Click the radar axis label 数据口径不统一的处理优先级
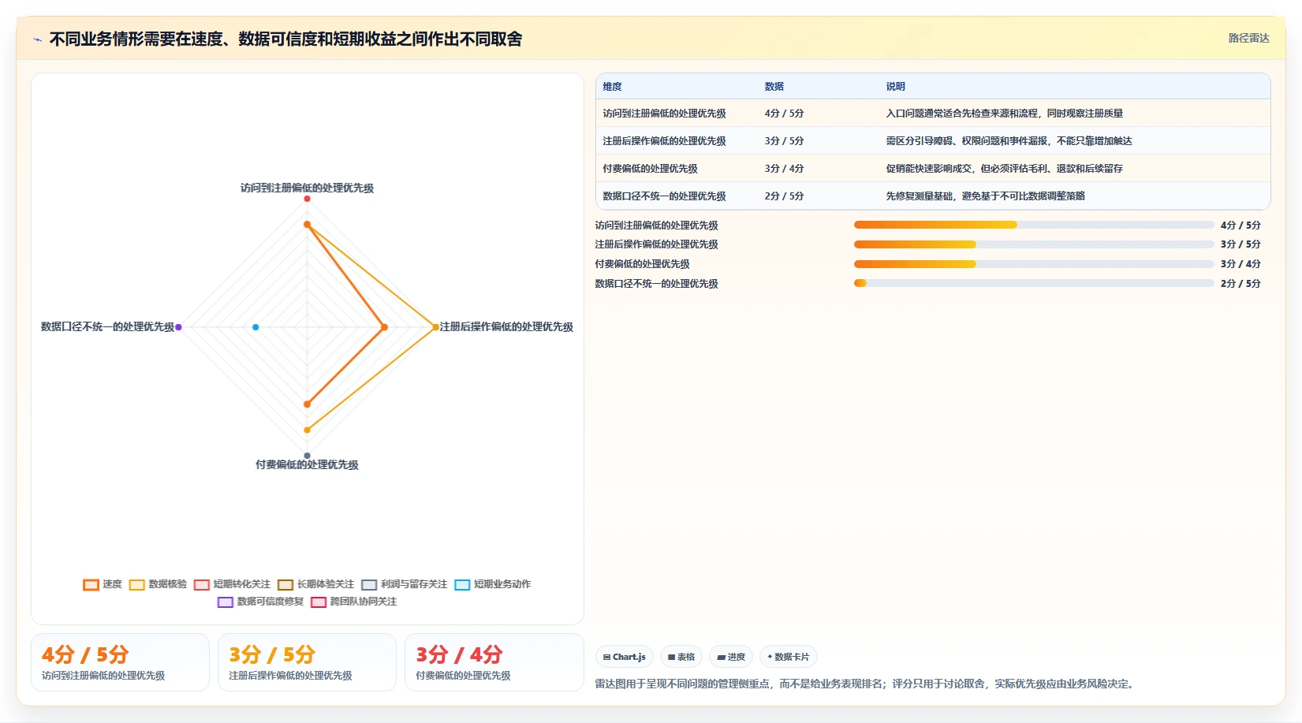This screenshot has width=1302, height=723. pyautogui.click(x=107, y=326)
